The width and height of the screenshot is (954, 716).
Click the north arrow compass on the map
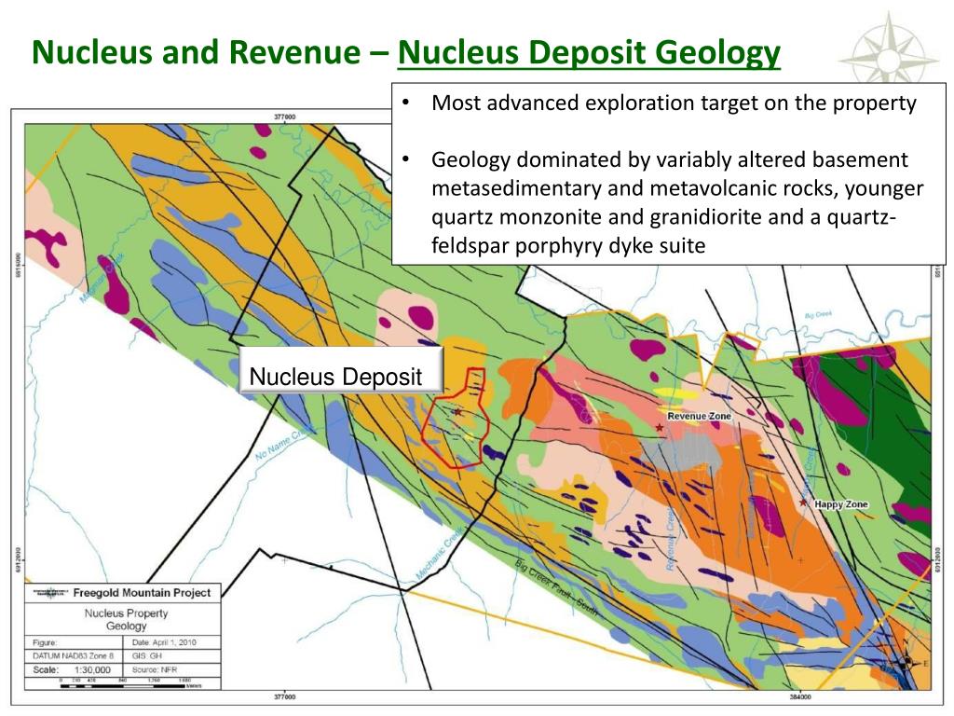(x=906, y=662)
